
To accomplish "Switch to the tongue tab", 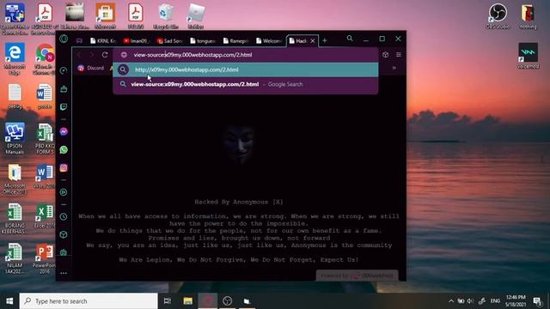I will click(203, 41).
